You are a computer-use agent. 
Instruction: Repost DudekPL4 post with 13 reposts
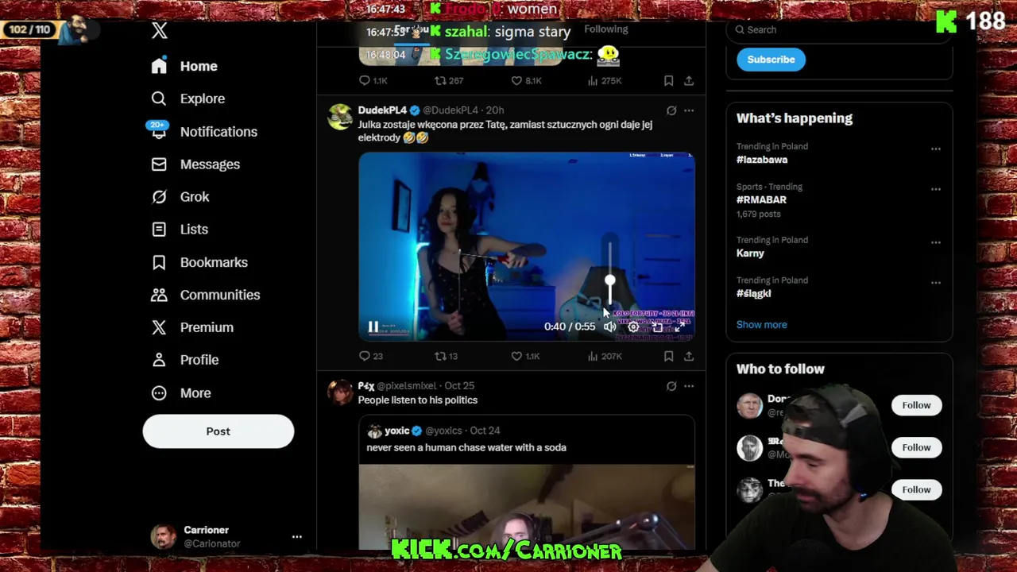446,357
